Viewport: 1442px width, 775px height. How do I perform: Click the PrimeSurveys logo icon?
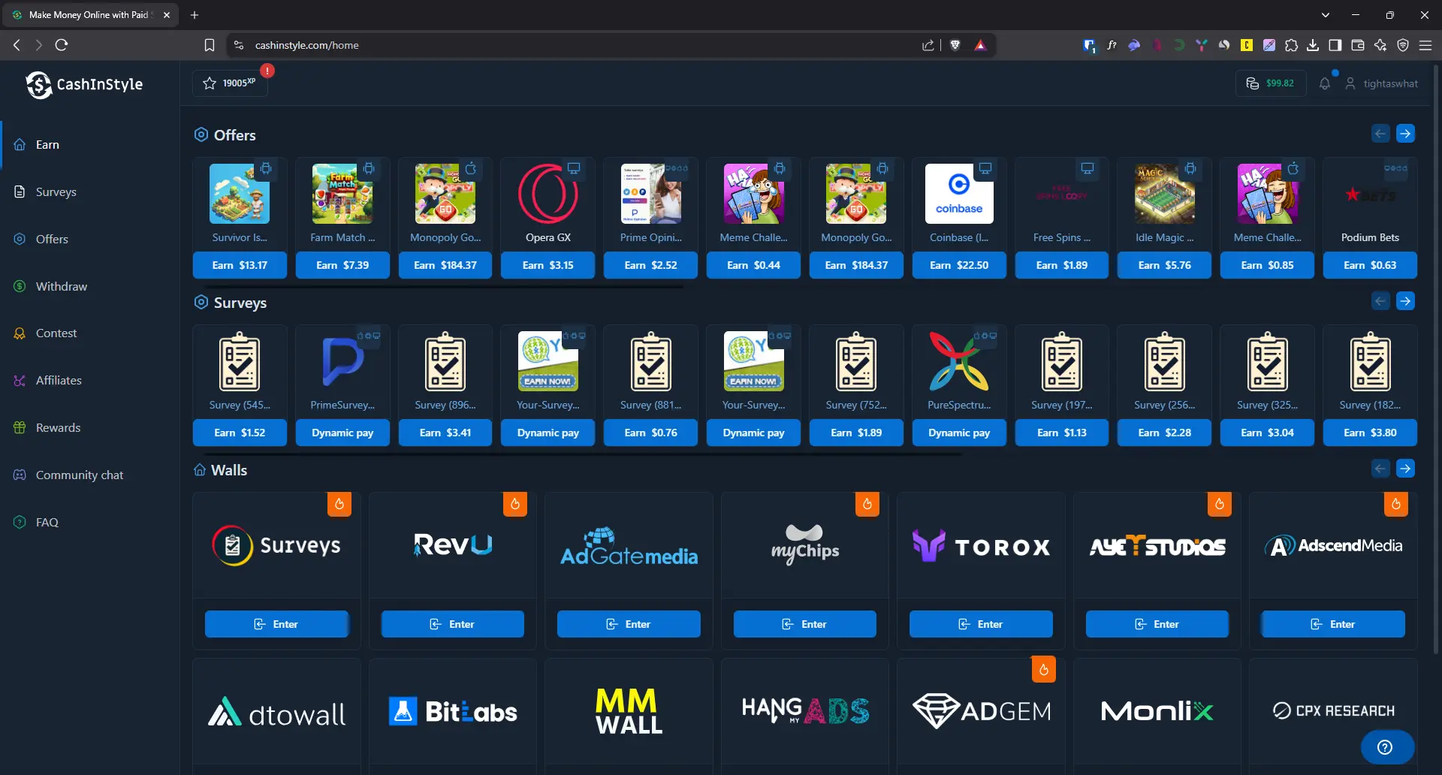click(342, 361)
